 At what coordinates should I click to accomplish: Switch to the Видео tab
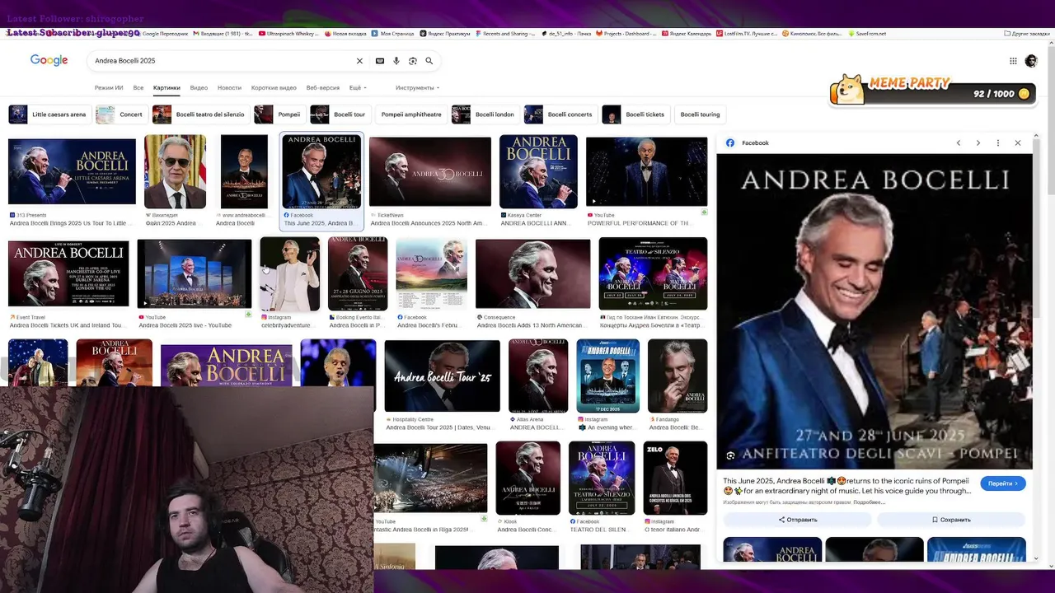click(199, 88)
